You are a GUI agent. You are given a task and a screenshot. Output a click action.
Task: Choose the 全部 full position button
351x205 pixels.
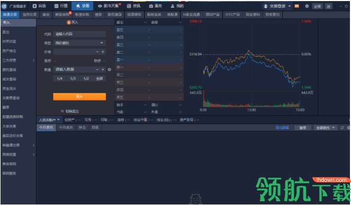point(100,79)
